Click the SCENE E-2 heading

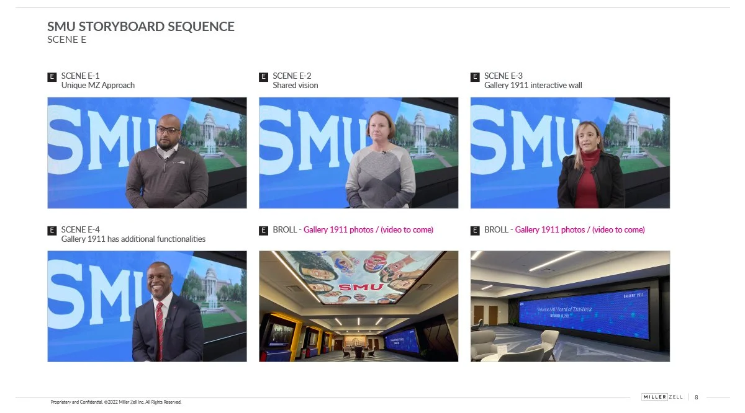click(x=292, y=76)
